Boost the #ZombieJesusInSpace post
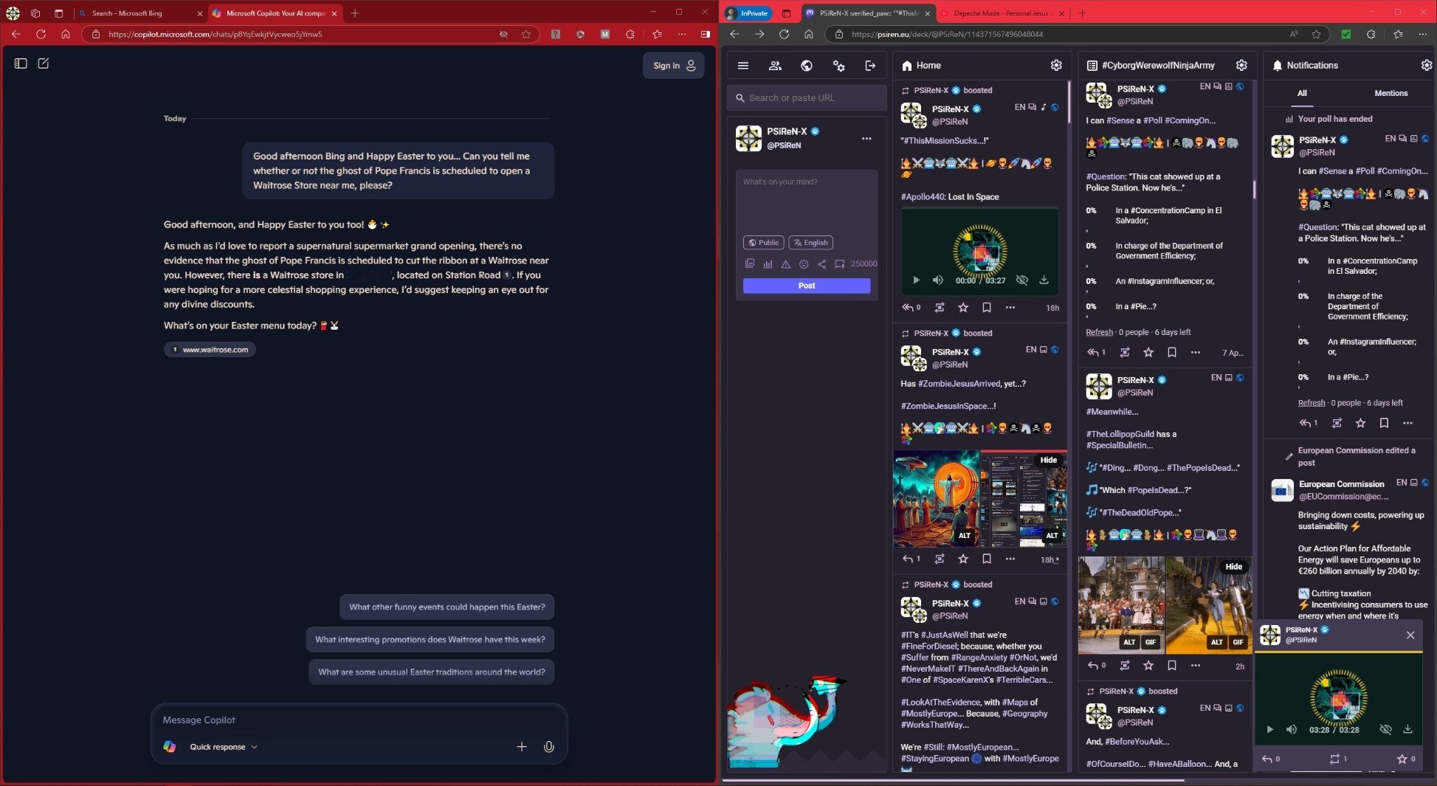The width and height of the screenshot is (1437, 786). click(940, 559)
